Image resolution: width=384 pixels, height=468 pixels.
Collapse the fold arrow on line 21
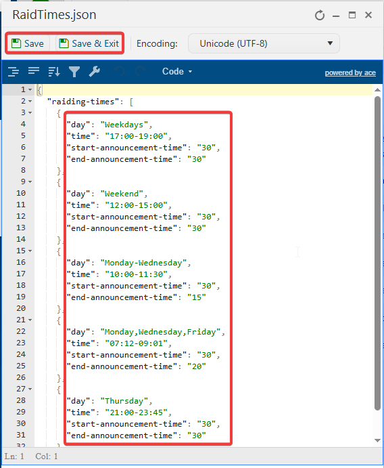point(30,320)
